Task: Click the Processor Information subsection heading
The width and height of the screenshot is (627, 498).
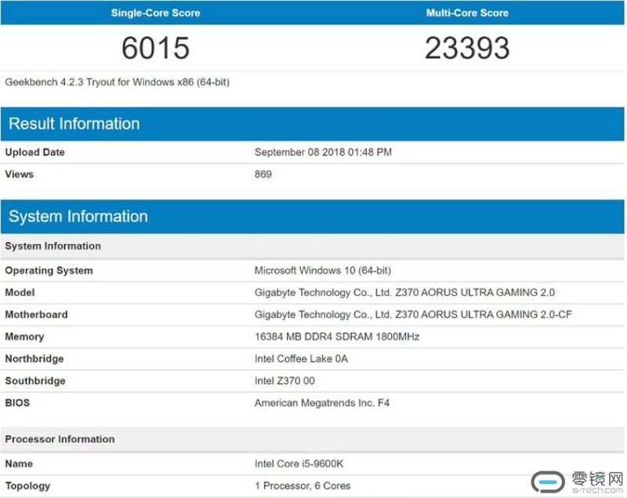Action: pos(60,439)
